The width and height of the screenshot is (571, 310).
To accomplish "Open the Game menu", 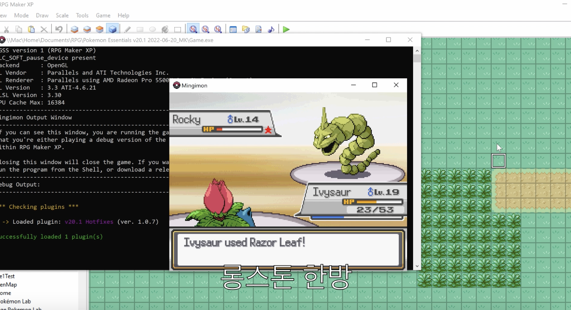I will click(103, 15).
